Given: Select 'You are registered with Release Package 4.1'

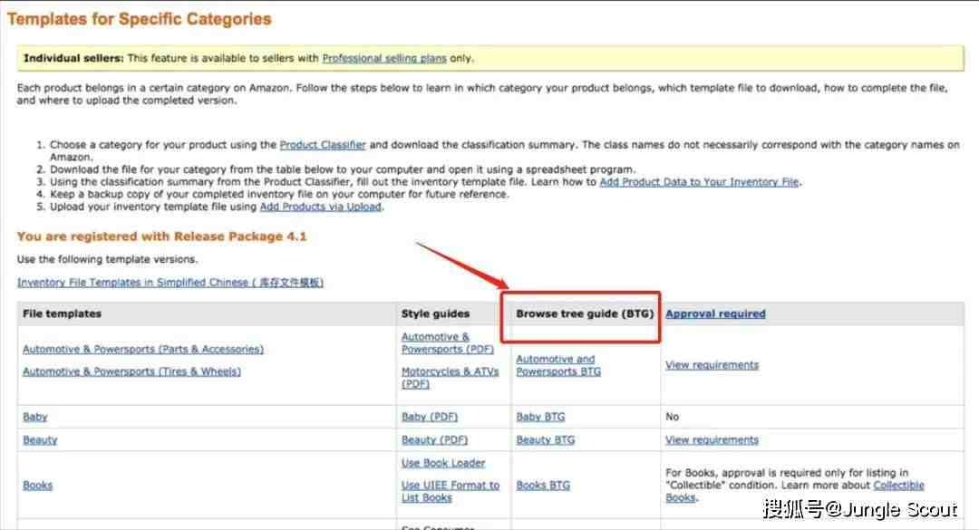Looking at the screenshot, I should point(161,236).
